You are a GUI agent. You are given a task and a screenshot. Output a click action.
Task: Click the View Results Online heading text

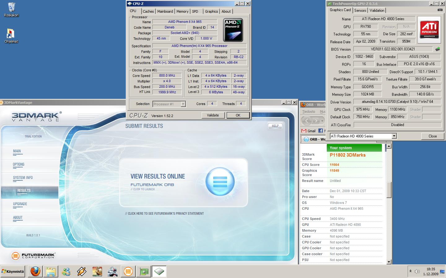(x=158, y=176)
